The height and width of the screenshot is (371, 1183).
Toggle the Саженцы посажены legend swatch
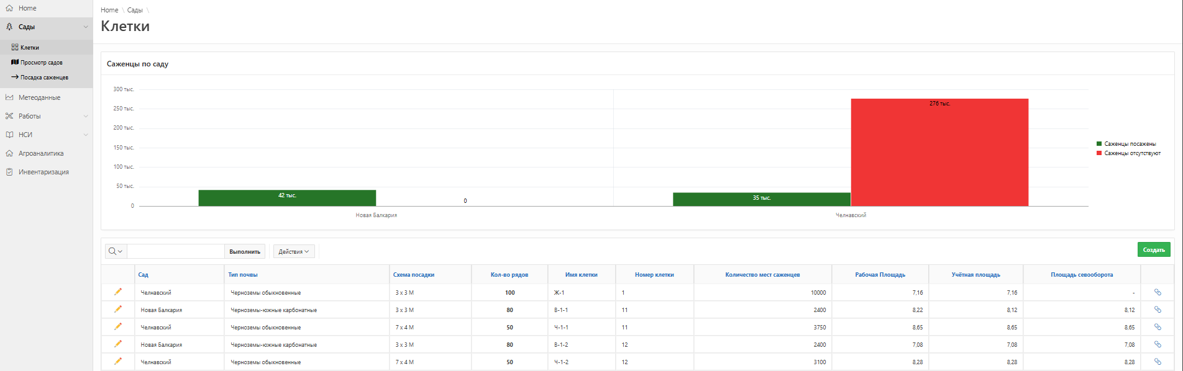click(1099, 143)
